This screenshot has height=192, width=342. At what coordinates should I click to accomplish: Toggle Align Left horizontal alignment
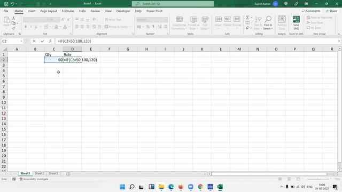coord(77,27)
